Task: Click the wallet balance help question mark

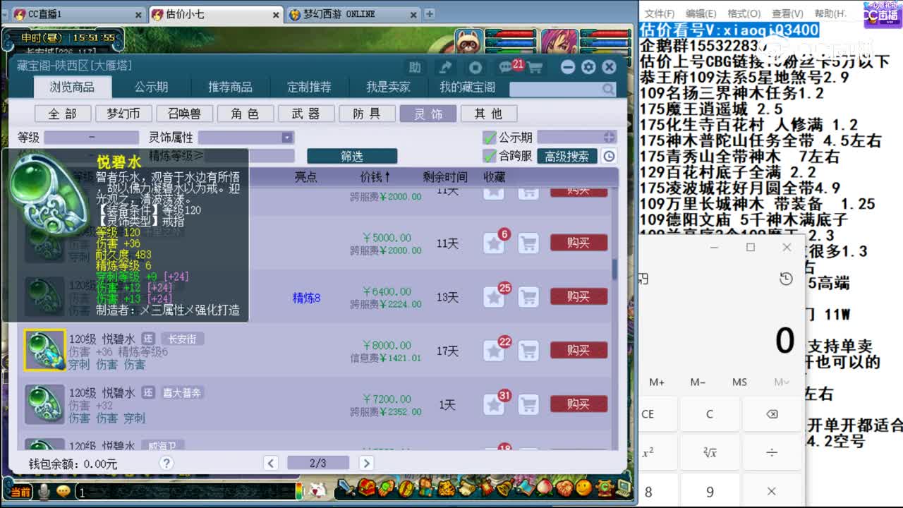Action: point(166,463)
